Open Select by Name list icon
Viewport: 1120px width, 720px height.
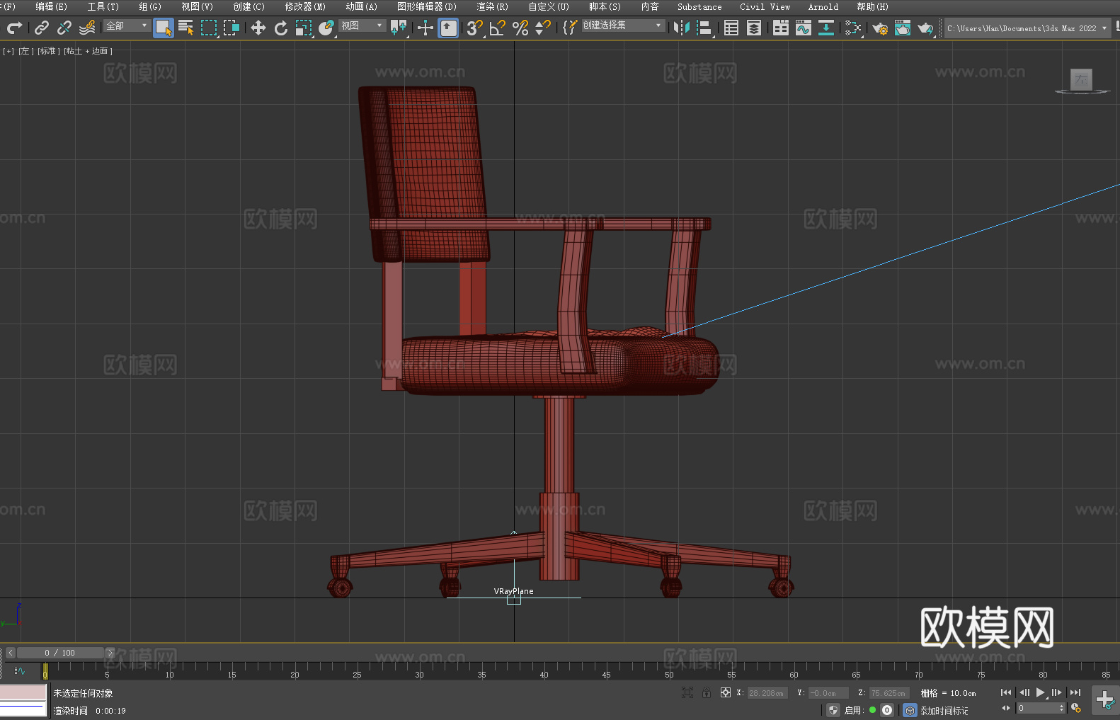point(186,28)
